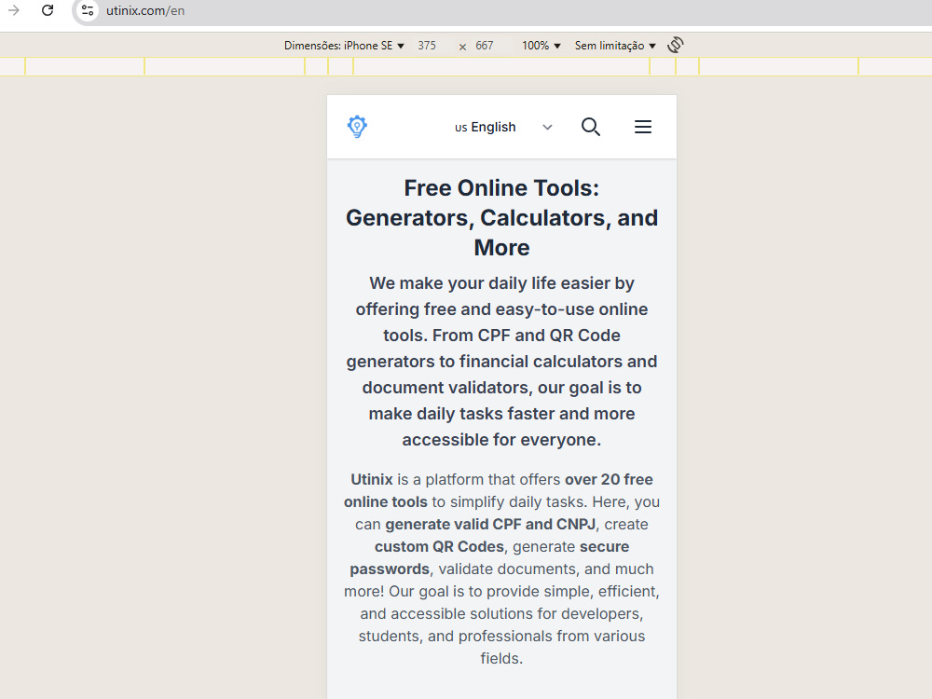Viewport: 932px width, 699px height.
Task: Rotate the device orientation icon
Action: (x=675, y=45)
